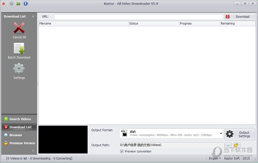This screenshot has width=258, height=163.
Task: Click the Download button
Action: coord(240,17)
